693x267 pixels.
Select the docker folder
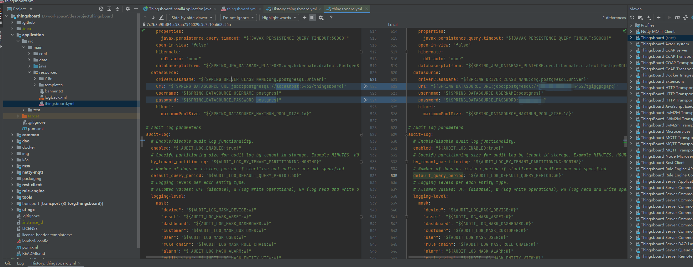29,147
